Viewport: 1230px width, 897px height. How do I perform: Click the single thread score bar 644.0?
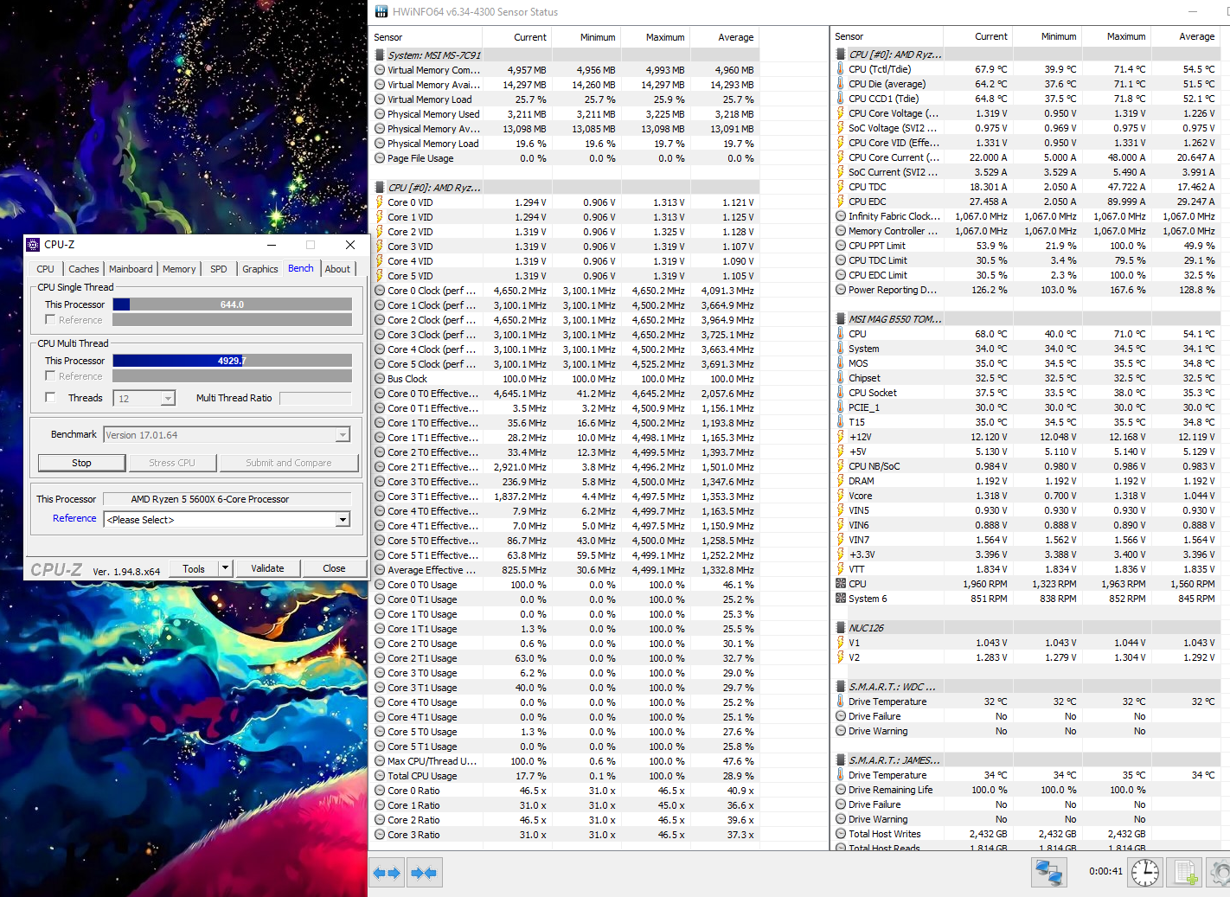(x=232, y=304)
